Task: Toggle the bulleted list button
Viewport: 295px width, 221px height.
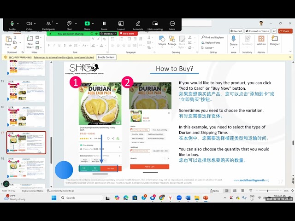Action: coord(112,39)
